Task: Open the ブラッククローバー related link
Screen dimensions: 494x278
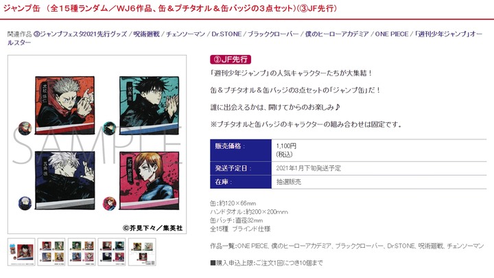Action: pyautogui.click(x=273, y=34)
